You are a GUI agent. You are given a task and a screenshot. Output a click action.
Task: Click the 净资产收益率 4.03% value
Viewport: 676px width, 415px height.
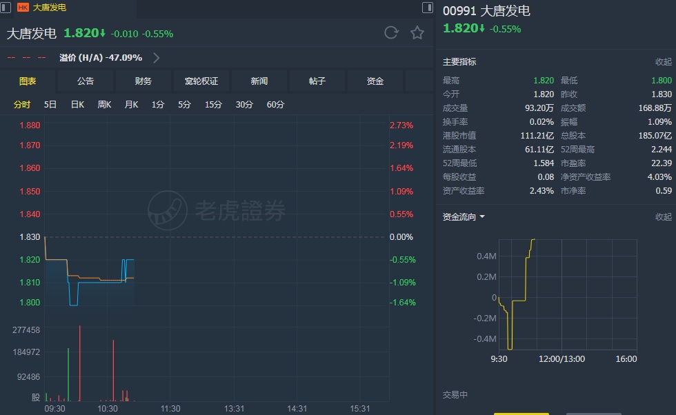tap(659, 177)
